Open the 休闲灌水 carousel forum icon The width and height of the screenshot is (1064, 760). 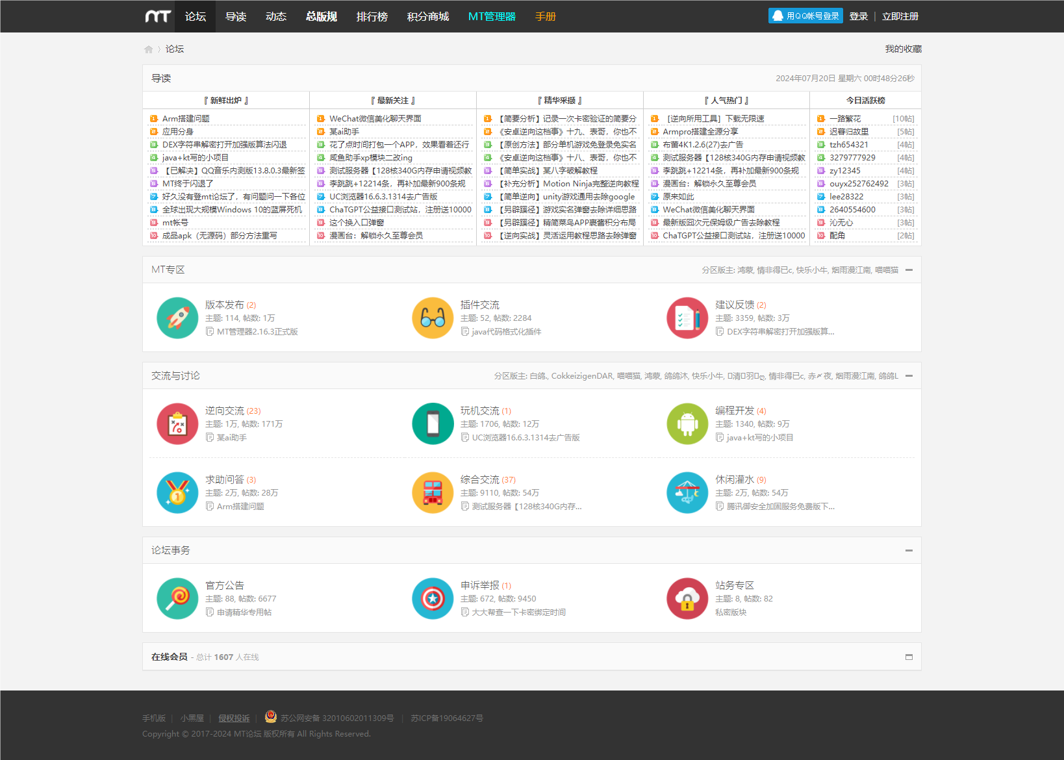point(687,492)
